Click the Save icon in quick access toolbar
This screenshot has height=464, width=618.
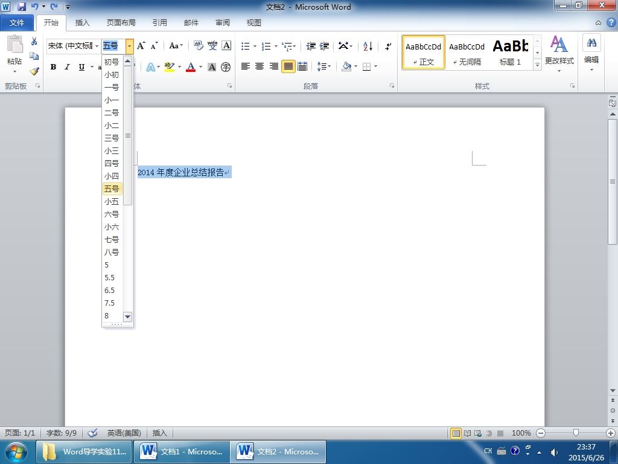pyautogui.click(x=22, y=6)
